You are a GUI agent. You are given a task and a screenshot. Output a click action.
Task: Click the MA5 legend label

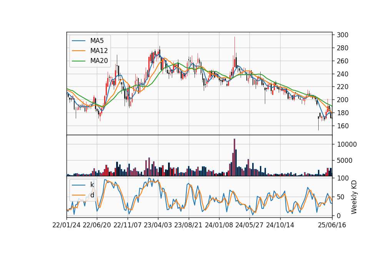click(x=97, y=41)
